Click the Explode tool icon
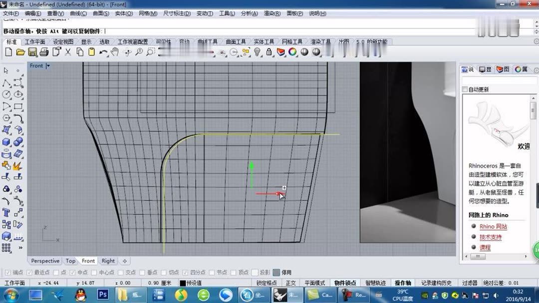Image resolution: width=539 pixels, height=303 pixels. [18, 165]
